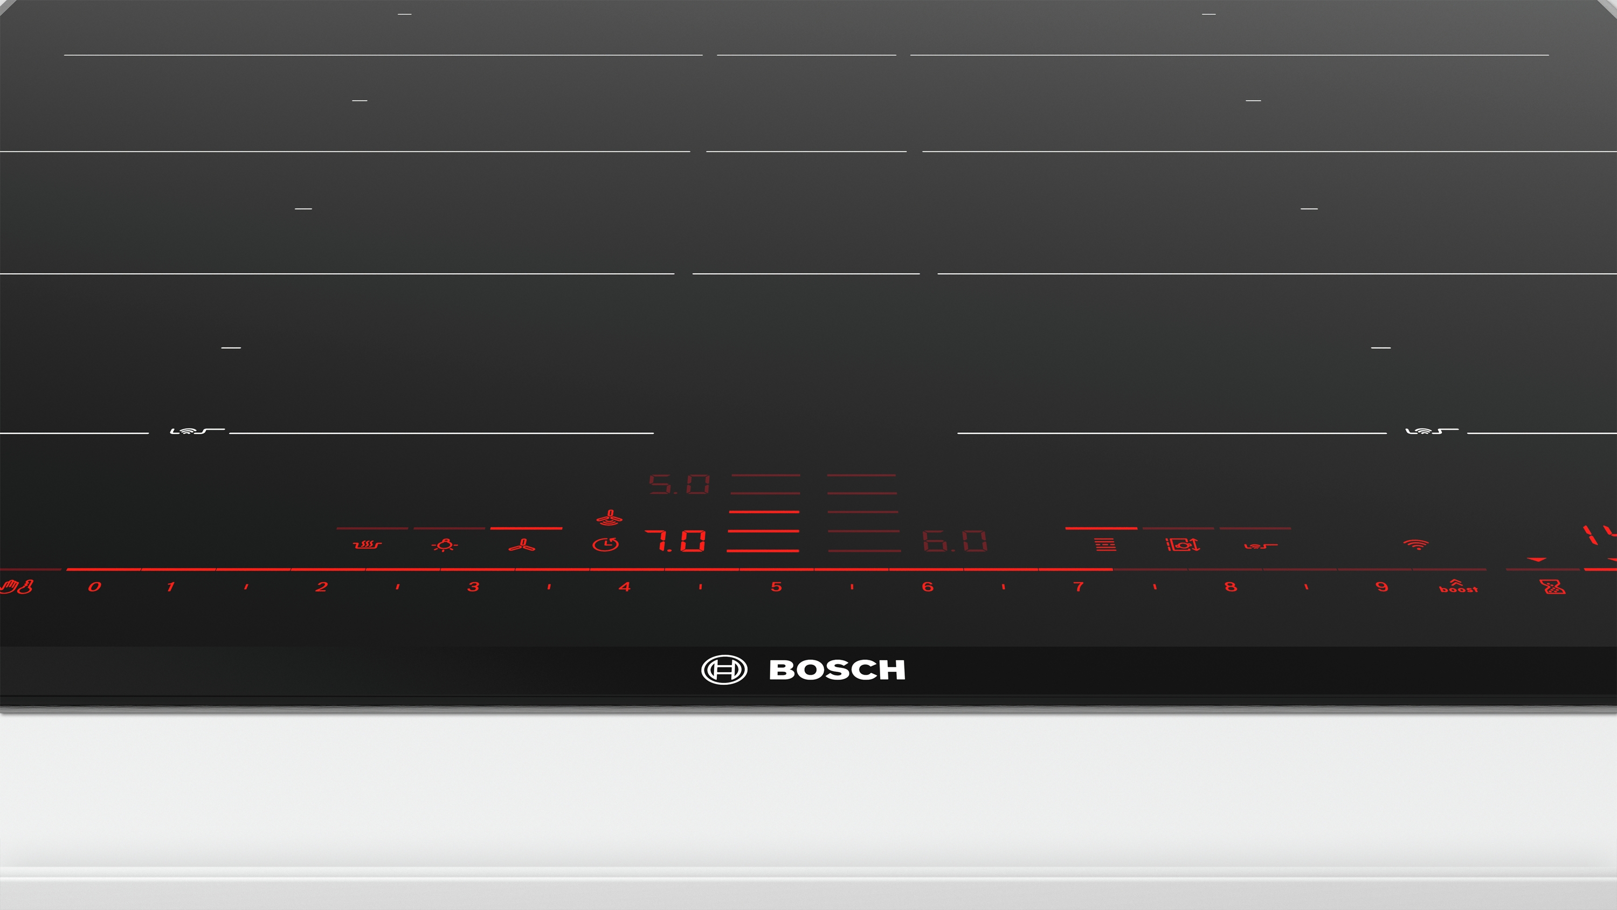Set power level to 0 on slider
The width and height of the screenshot is (1617, 910).
95,587
